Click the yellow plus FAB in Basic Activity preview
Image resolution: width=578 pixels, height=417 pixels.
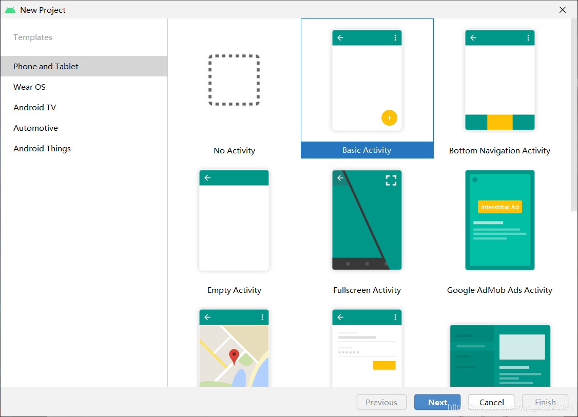(x=389, y=118)
